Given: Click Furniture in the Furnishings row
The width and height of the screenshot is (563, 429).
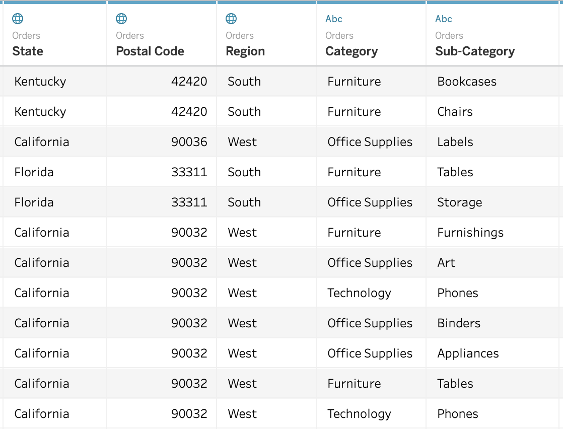Looking at the screenshot, I should point(354,233).
